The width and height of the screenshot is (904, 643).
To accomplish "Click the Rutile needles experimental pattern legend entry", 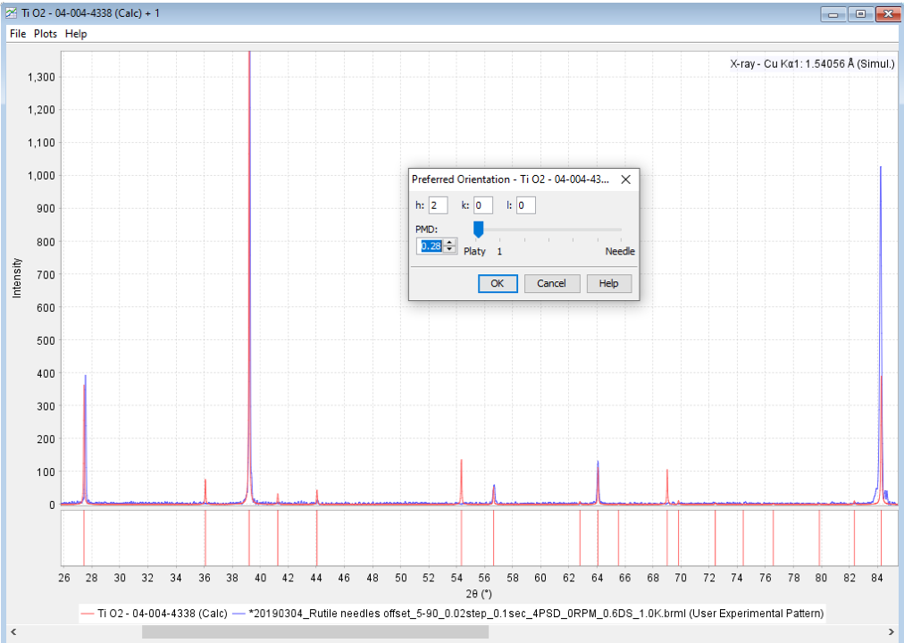I will pos(528,613).
